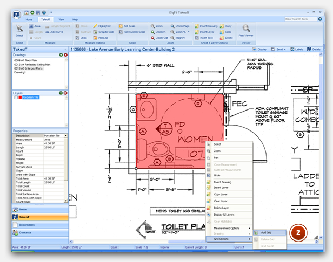The height and width of the screenshot is (262, 333).
Task: Expand Measurement Options submenu
Action: coord(229,229)
